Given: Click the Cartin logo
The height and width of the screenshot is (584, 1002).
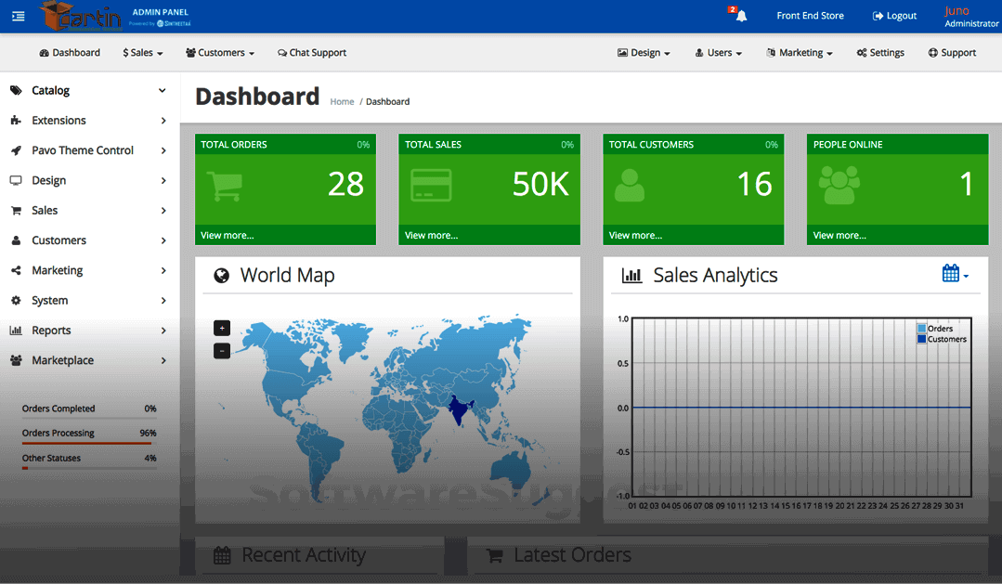Looking at the screenshot, I should point(81,16).
